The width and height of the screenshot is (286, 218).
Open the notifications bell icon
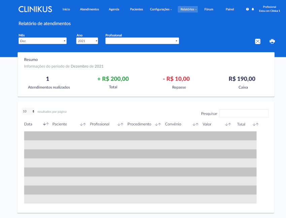coord(253,9)
